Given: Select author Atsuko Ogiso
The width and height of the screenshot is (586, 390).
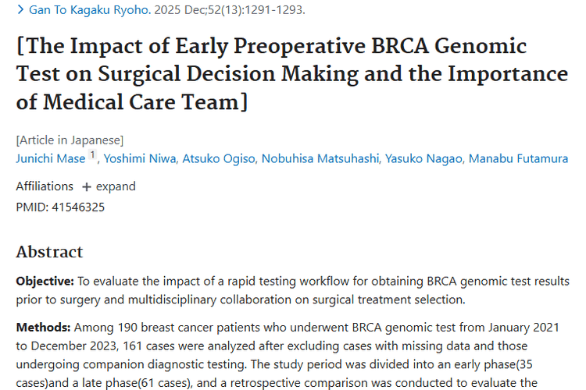Looking at the screenshot, I should 219,159.
